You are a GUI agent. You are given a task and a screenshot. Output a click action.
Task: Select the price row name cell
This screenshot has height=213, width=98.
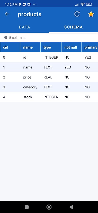click(27, 77)
